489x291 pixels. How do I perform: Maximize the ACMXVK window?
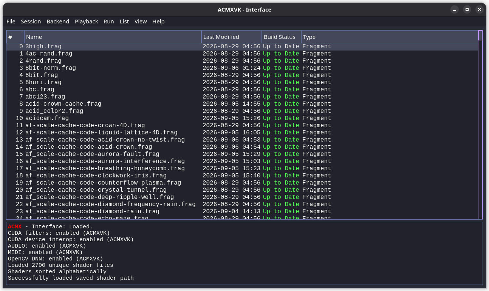467,9
